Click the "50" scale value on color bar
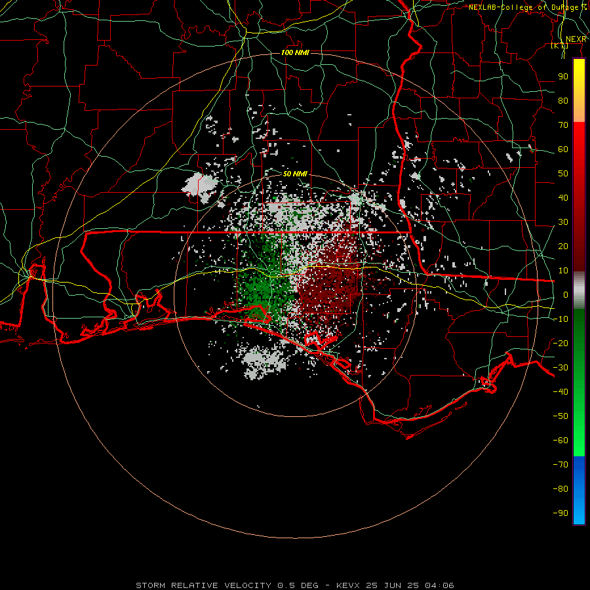This screenshot has width=590, height=590. [563, 174]
